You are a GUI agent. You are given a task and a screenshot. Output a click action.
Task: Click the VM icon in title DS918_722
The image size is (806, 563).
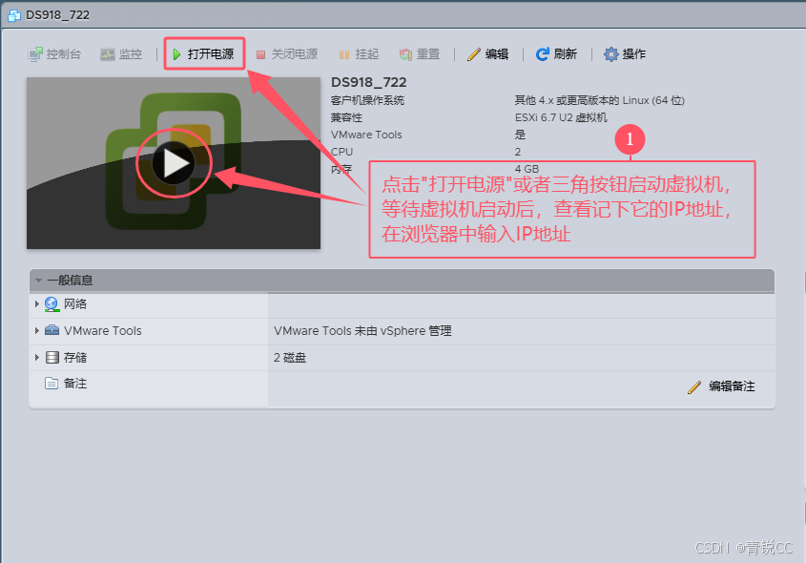coord(14,15)
